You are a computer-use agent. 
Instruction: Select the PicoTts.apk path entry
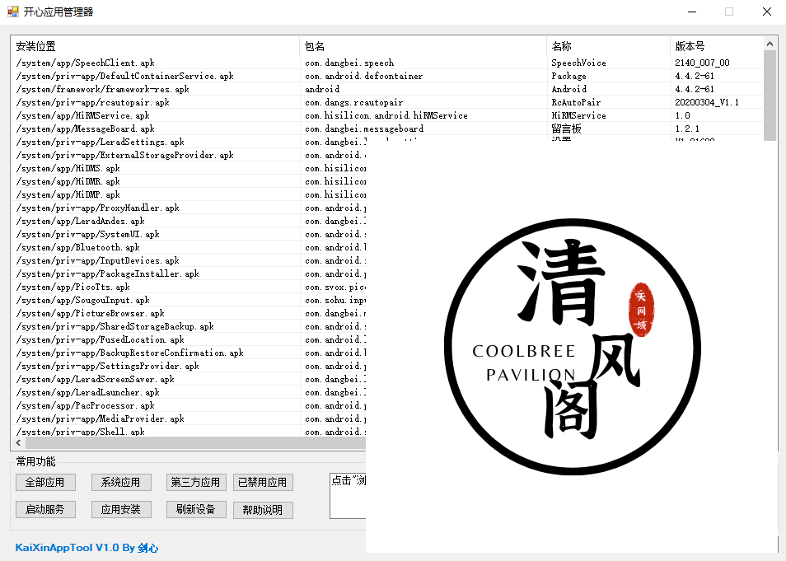click(73, 288)
